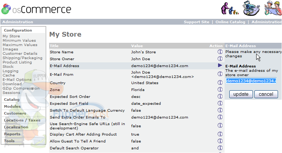Image resolution: width=282 pixels, height=153 pixels.
Task: Open info for Expected Sort Order row
Action: [x=220, y=96]
